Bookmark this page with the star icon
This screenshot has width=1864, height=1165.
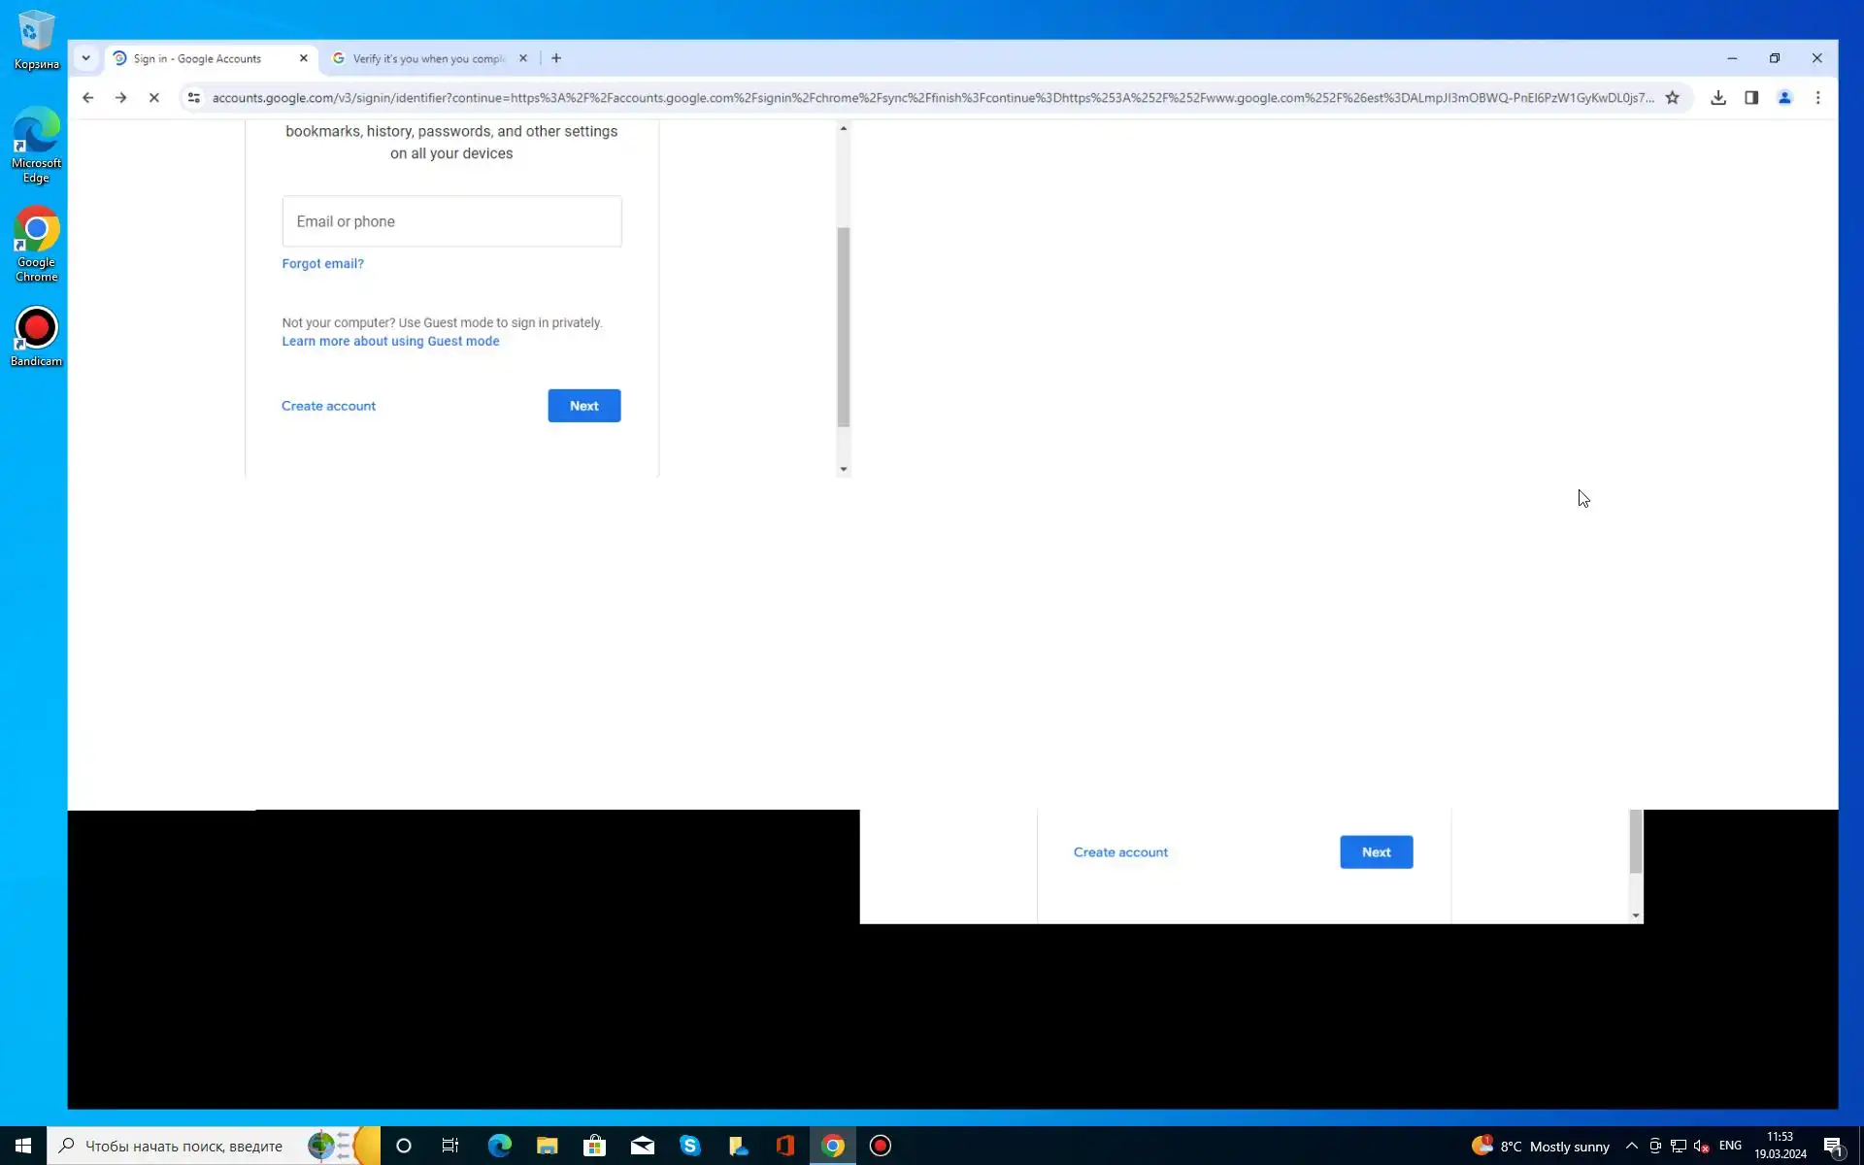(1672, 98)
